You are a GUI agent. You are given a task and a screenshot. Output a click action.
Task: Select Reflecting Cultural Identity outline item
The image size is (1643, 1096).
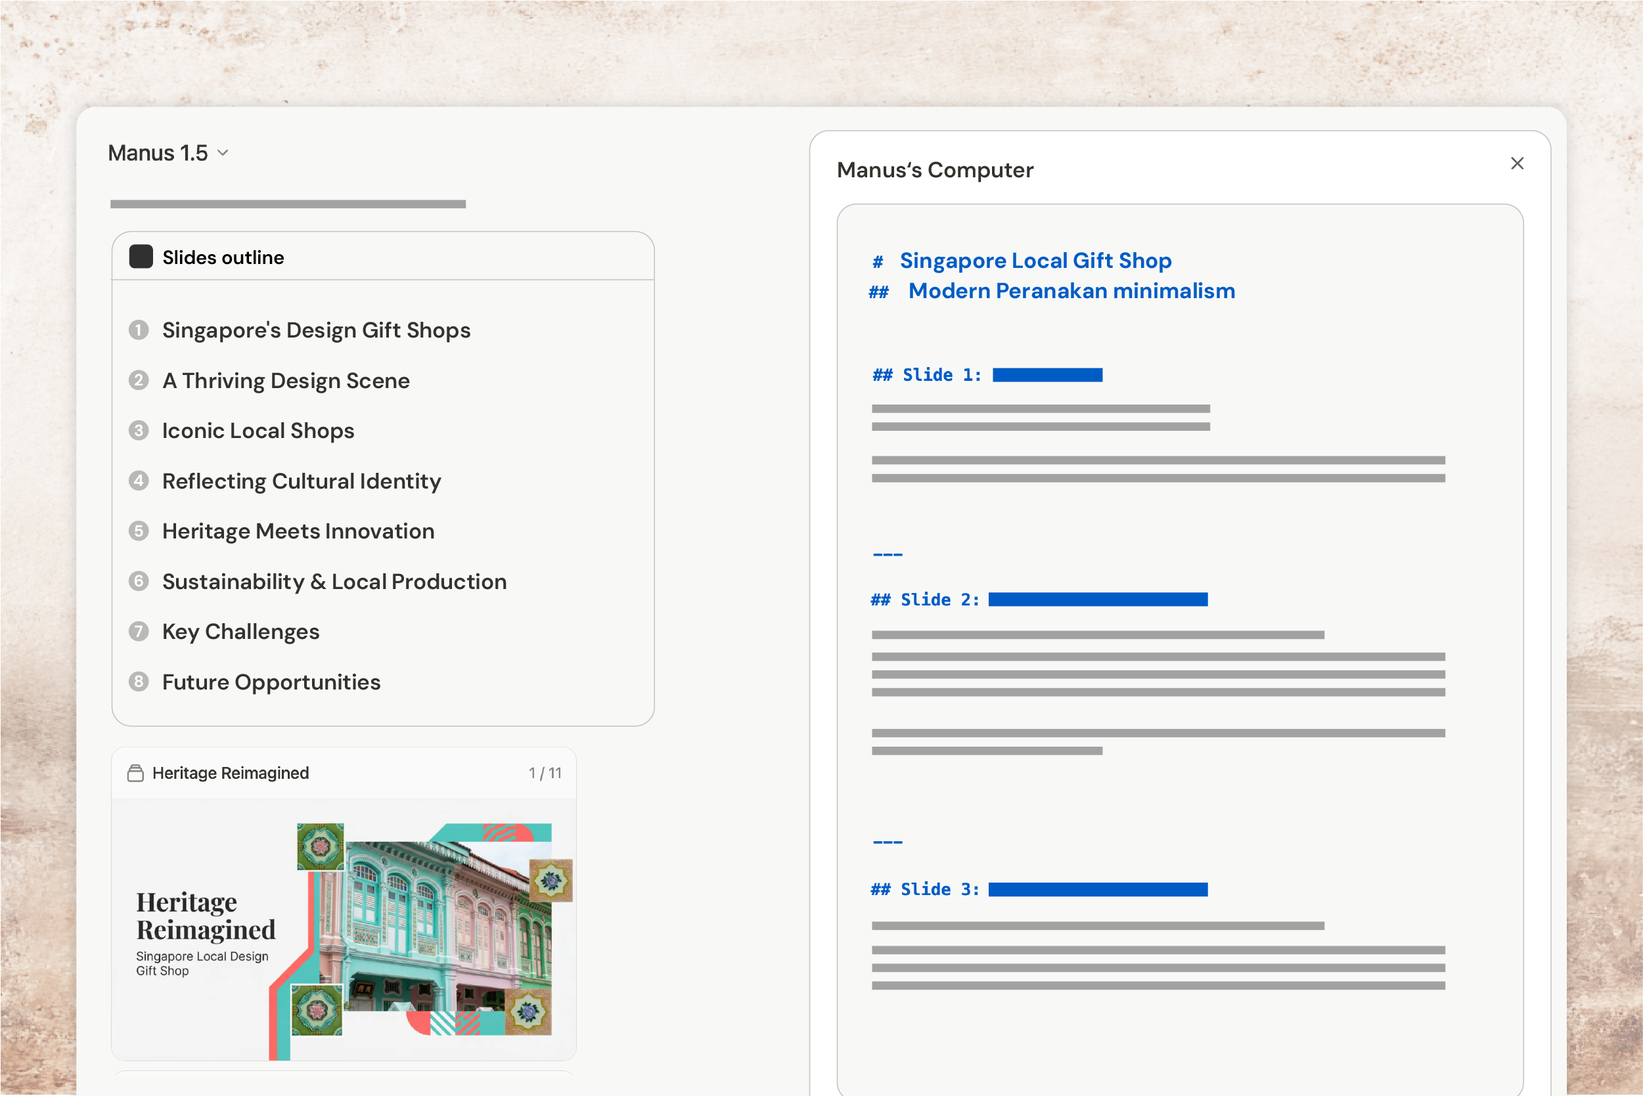point(302,481)
